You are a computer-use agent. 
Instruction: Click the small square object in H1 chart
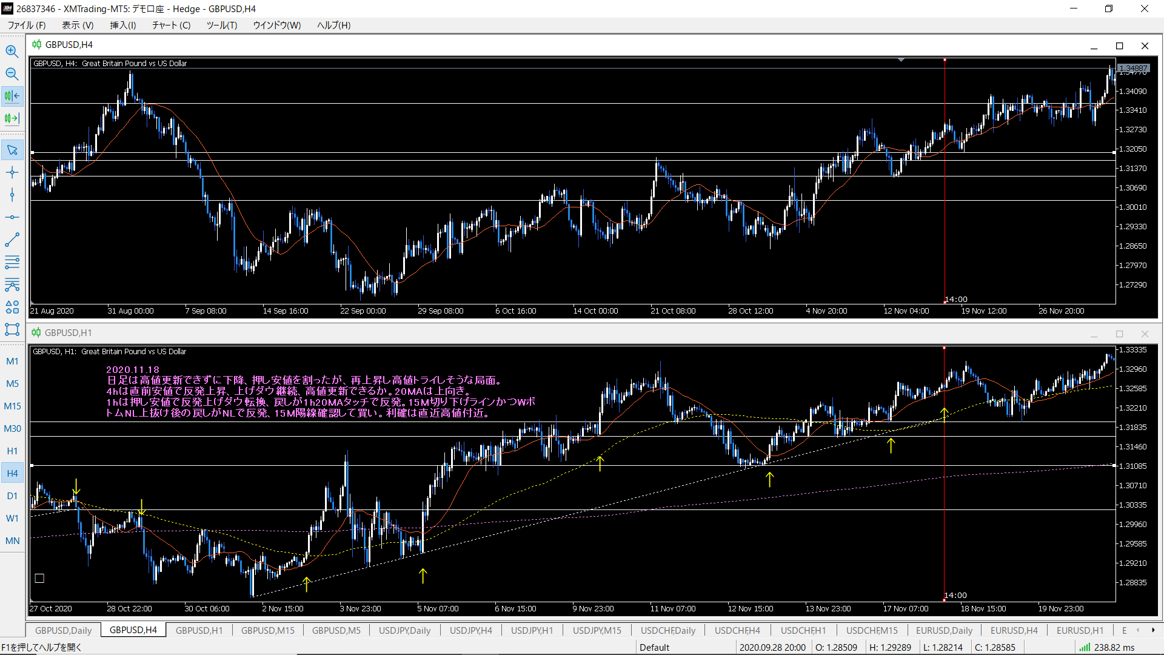[x=39, y=578]
